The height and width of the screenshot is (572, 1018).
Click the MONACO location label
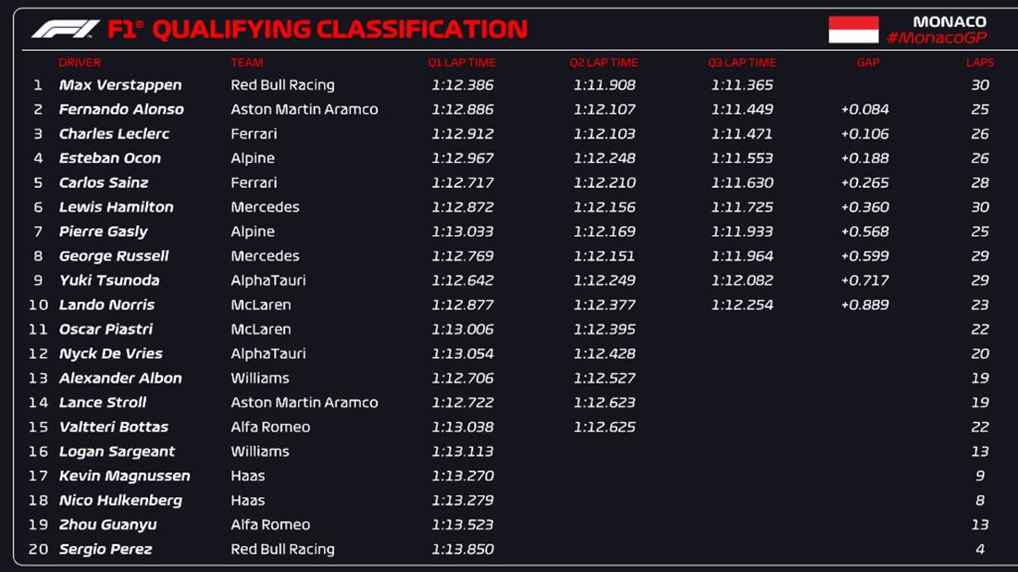[x=950, y=21]
